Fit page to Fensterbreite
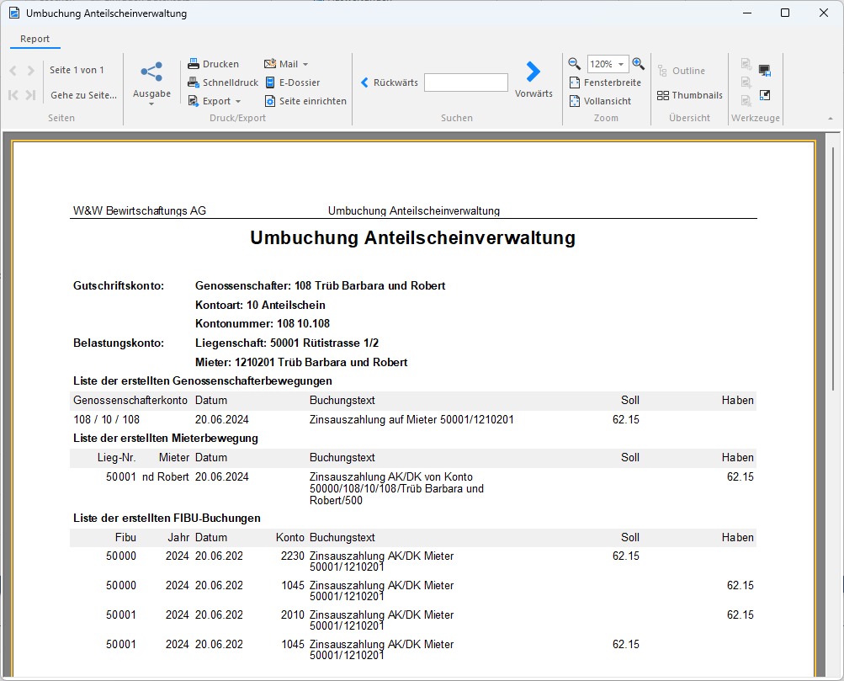 [605, 82]
